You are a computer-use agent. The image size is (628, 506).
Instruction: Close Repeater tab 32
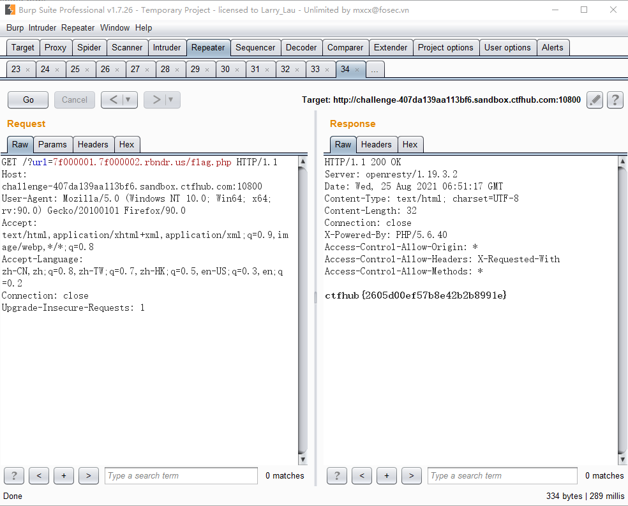tap(297, 70)
